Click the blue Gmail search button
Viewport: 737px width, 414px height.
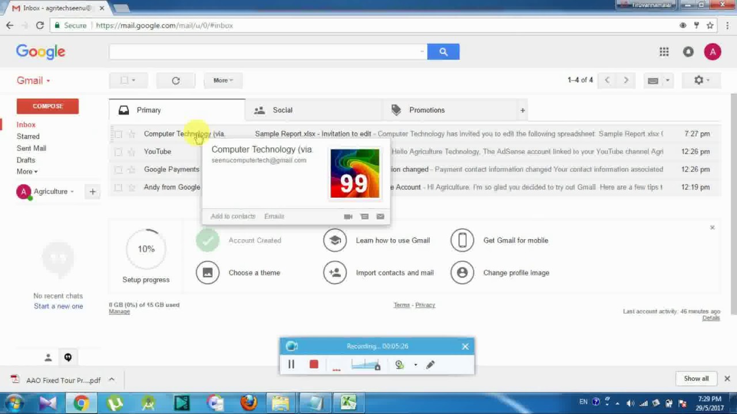pyautogui.click(x=443, y=52)
